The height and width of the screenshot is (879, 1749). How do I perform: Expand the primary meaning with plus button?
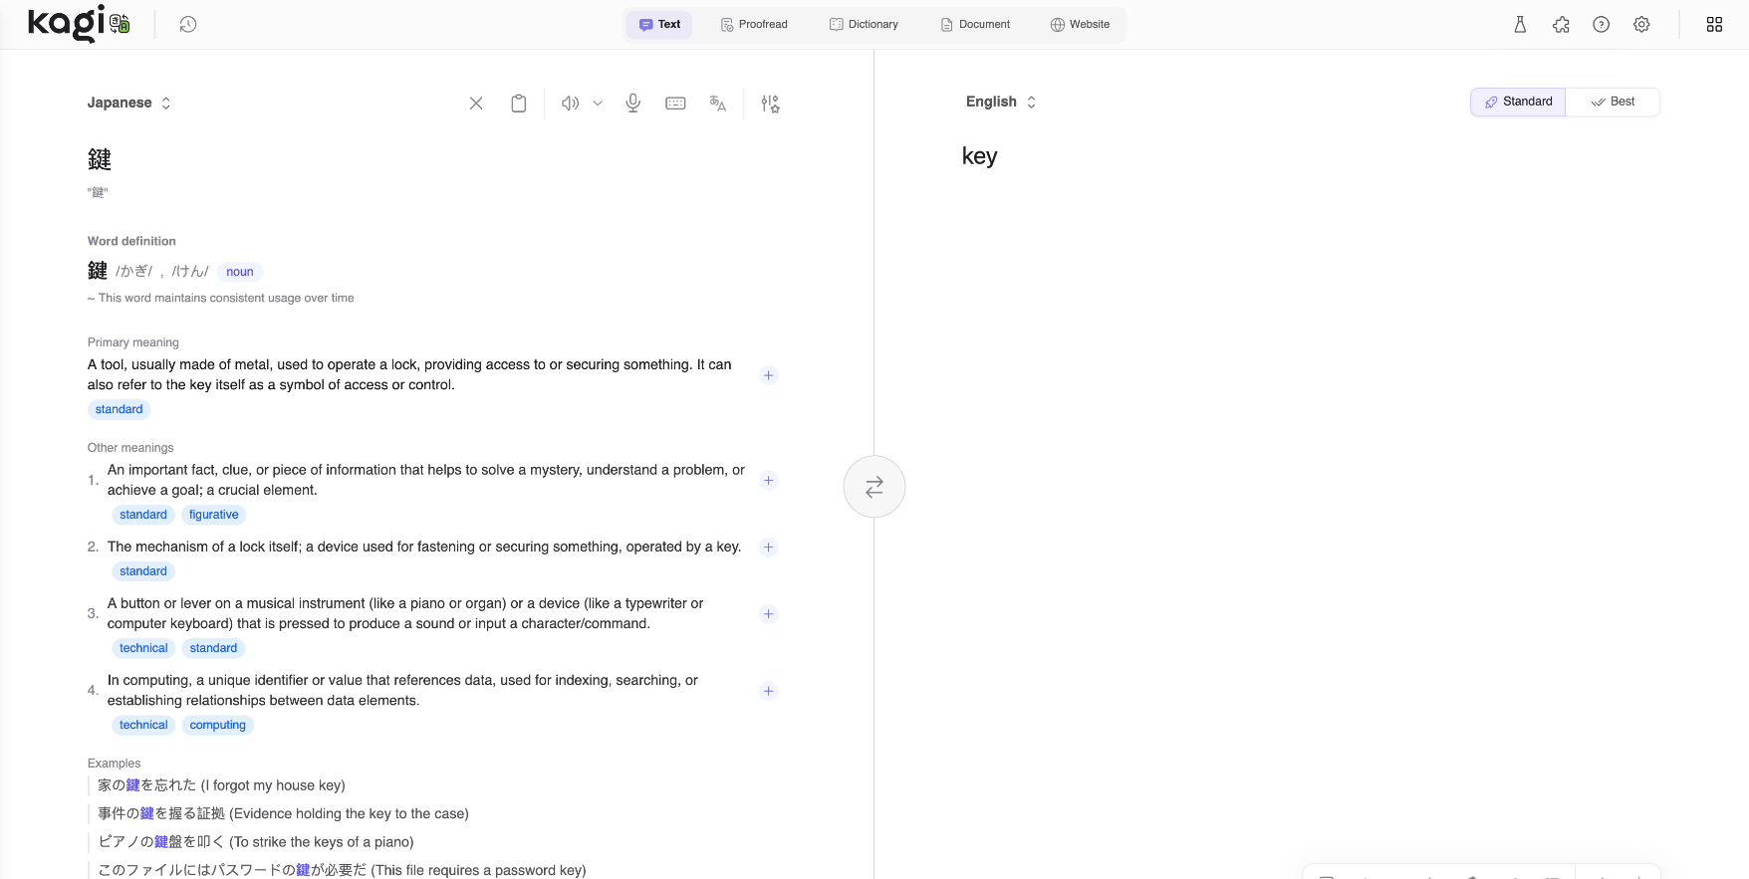(768, 375)
